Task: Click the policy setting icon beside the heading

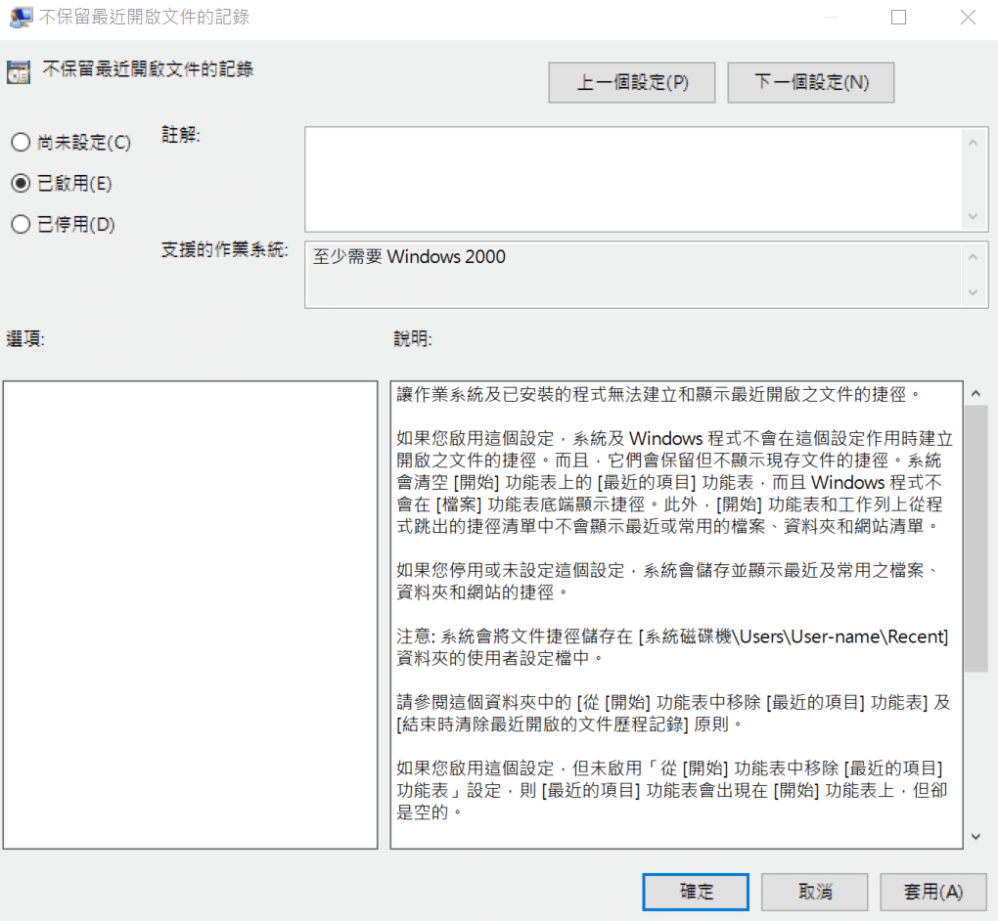Action: click(x=19, y=72)
